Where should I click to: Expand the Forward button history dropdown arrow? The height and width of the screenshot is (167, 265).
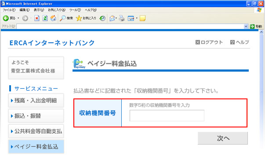pyautogui.click(x=31, y=18)
